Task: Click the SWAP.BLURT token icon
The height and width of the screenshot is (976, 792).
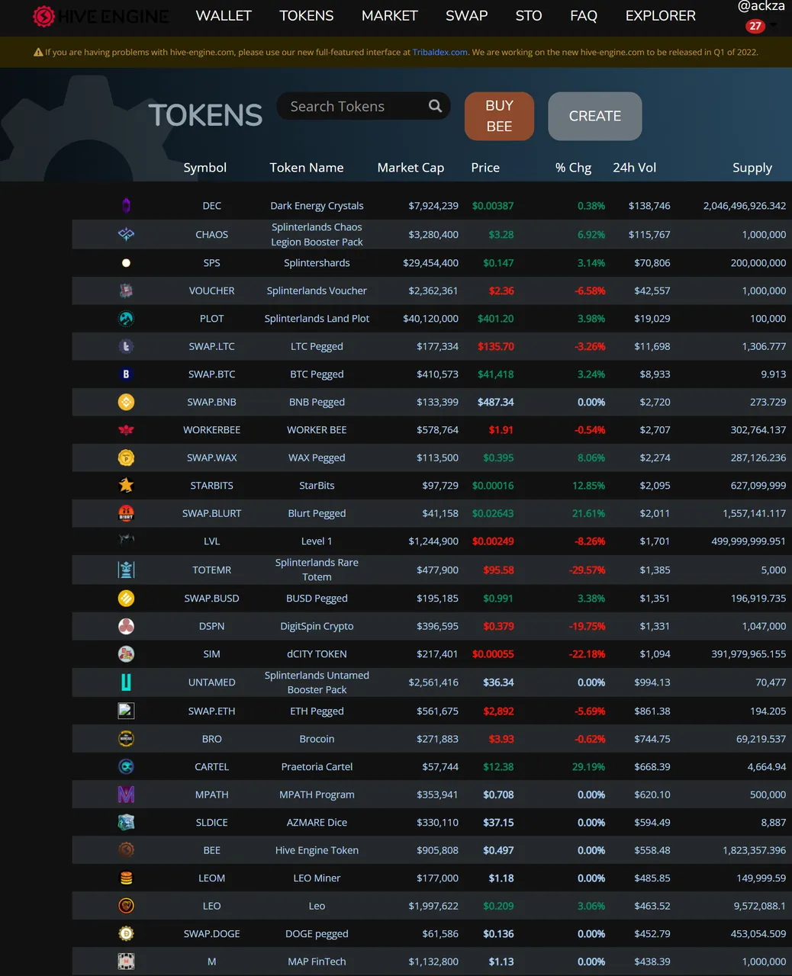Action: 126,513
